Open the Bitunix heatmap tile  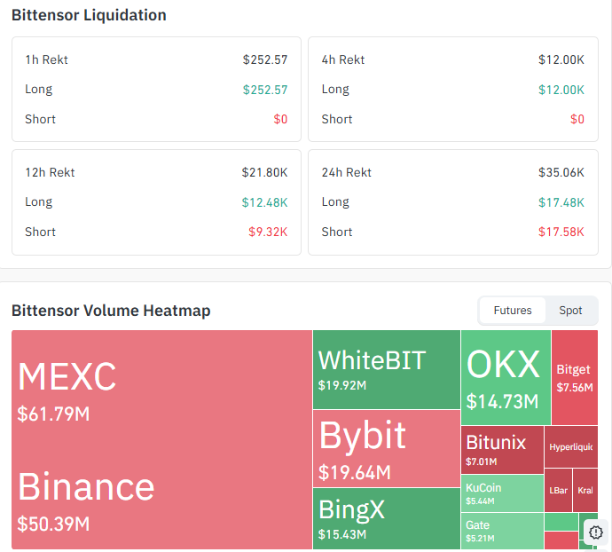(502, 450)
